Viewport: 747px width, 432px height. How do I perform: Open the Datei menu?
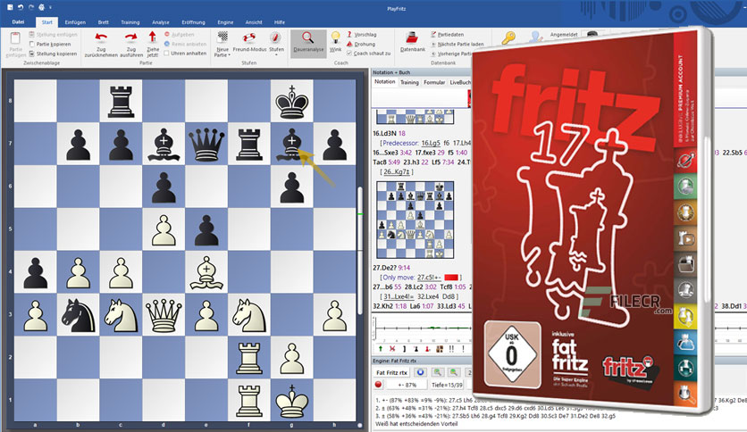[18, 22]
